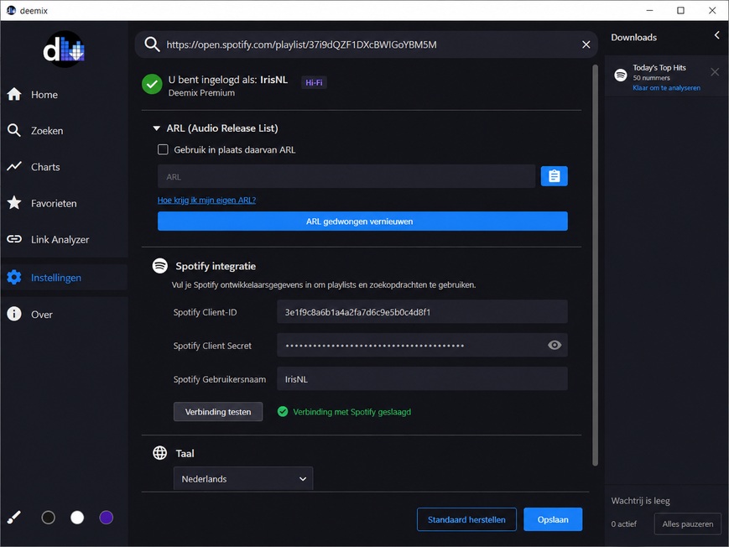Viewport: 729px width, 547px height.
Task: Click the Spotify logo beside Spotify integratie
Action: tap(160, 266)
